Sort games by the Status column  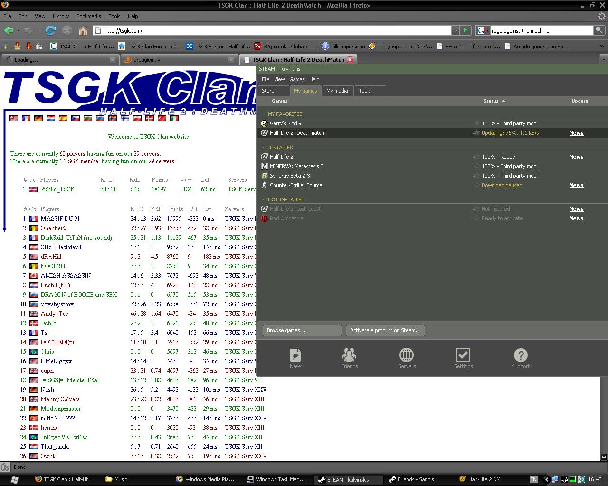click(491, 101)
